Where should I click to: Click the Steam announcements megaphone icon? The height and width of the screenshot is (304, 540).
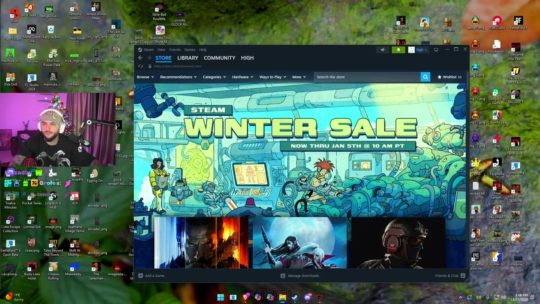pyautogui.click(x=383, y=50)
